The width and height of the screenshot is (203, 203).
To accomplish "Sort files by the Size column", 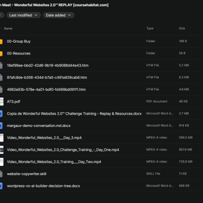I will tap(182, 28).
